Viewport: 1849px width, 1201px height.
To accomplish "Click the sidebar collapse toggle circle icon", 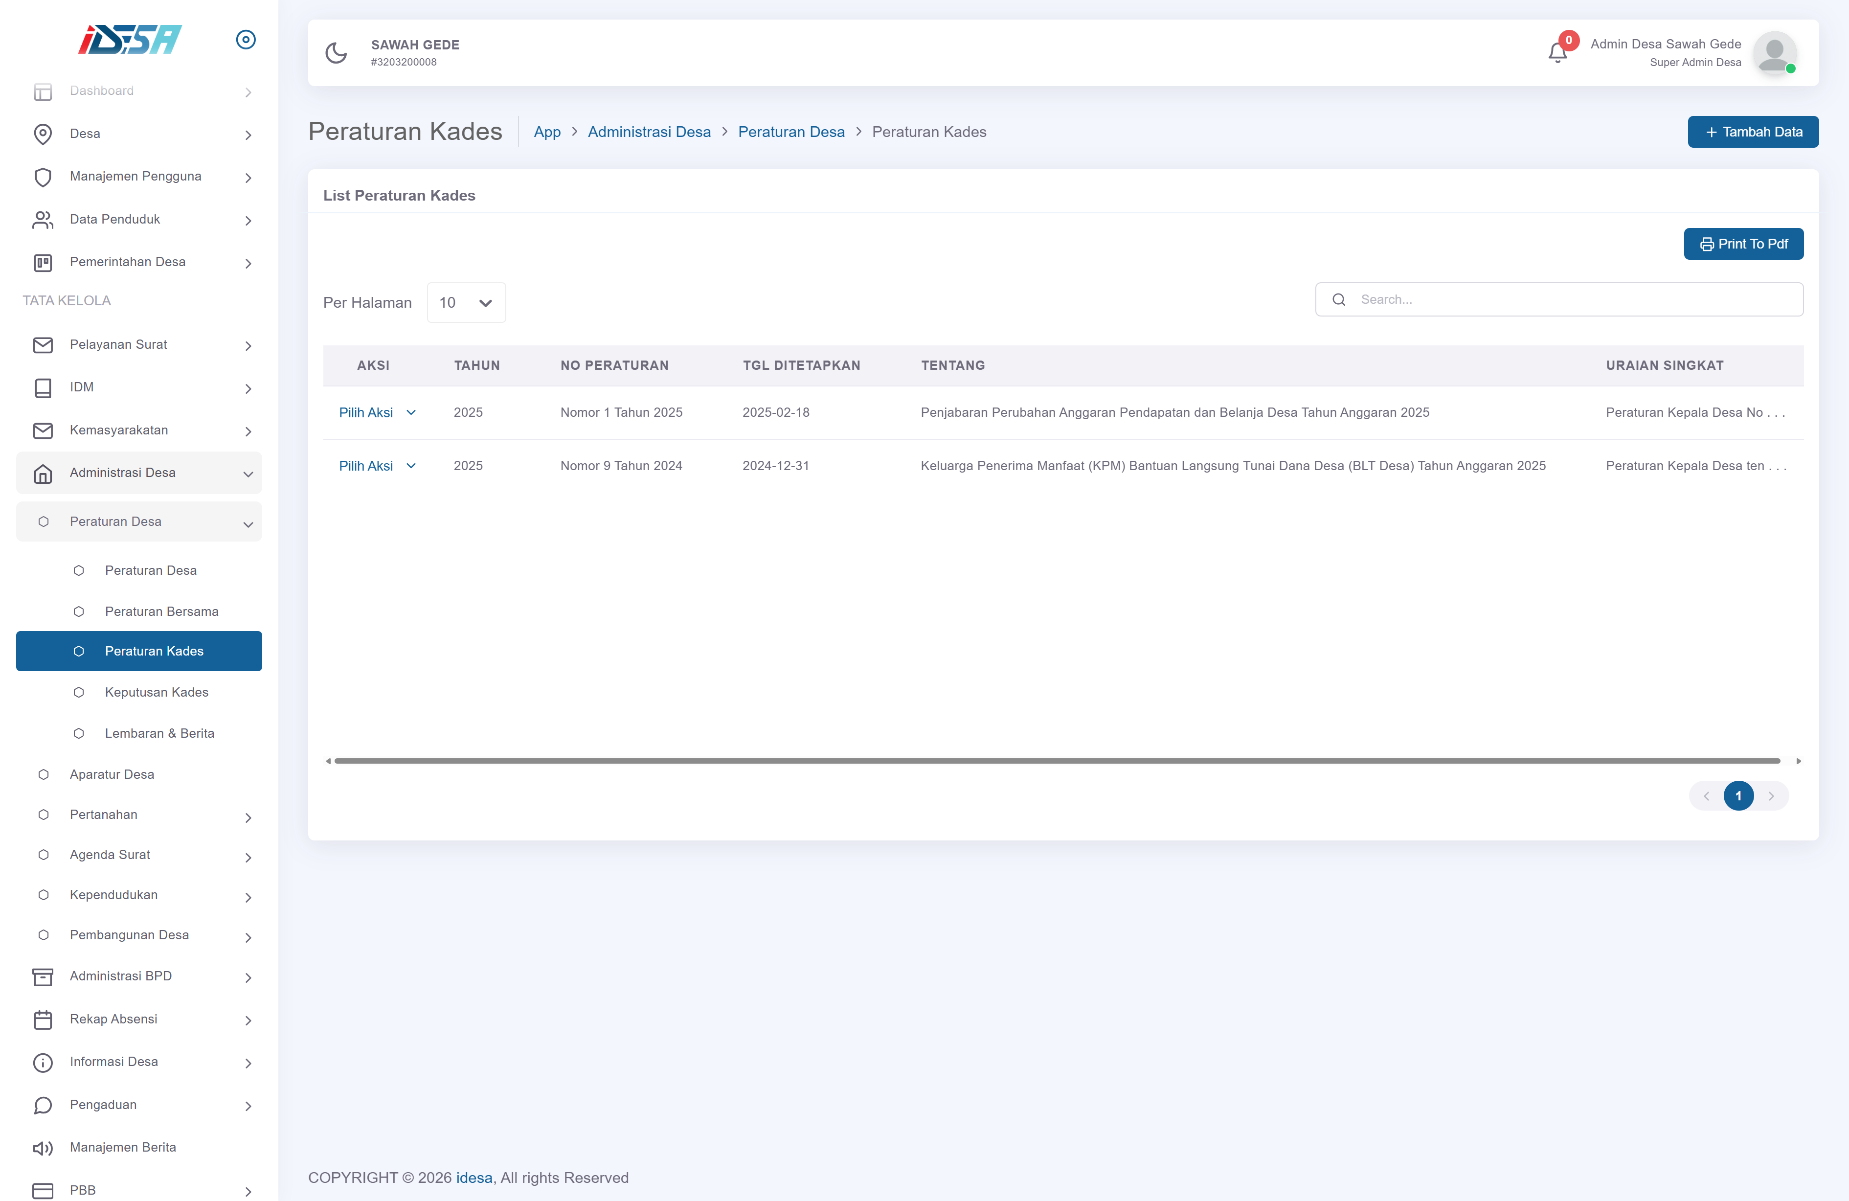I will point(246,40).
